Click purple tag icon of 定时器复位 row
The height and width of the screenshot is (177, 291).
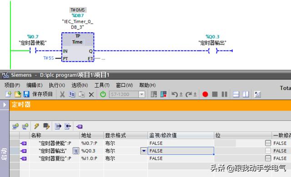pos(24,158)
